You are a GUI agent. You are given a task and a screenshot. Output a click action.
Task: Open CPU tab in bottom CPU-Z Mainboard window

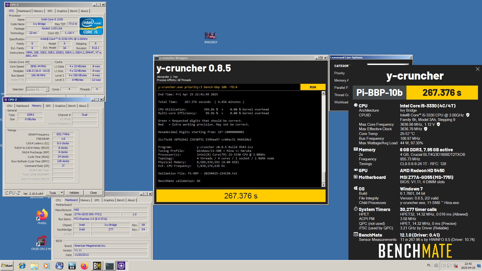coord(58,200)
